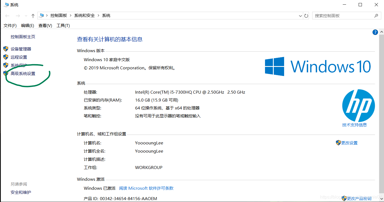Click 更改产品密钥 link

click(x=359, y=198)
